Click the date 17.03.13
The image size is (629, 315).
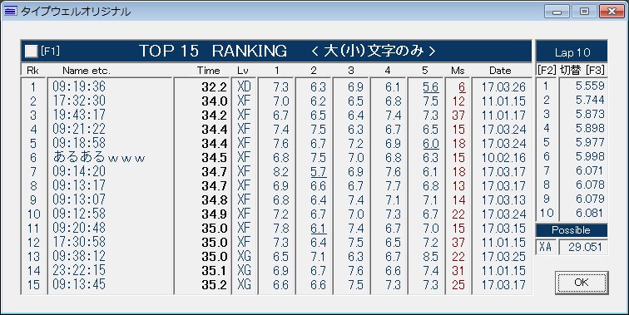pyautogui.click(x=503, y=200)
